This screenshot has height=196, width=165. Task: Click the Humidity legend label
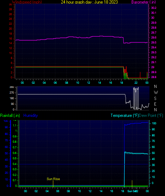tap(30, 115)
